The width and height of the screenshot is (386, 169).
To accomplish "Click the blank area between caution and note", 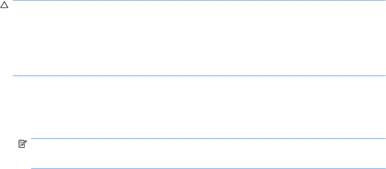I will coord(199,107).
